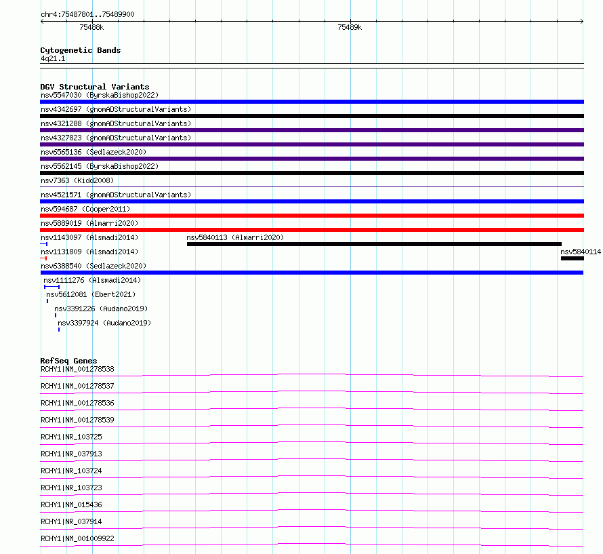Click the purple bar under nsv6565136
603x554 pixels.
click(312, 159)
